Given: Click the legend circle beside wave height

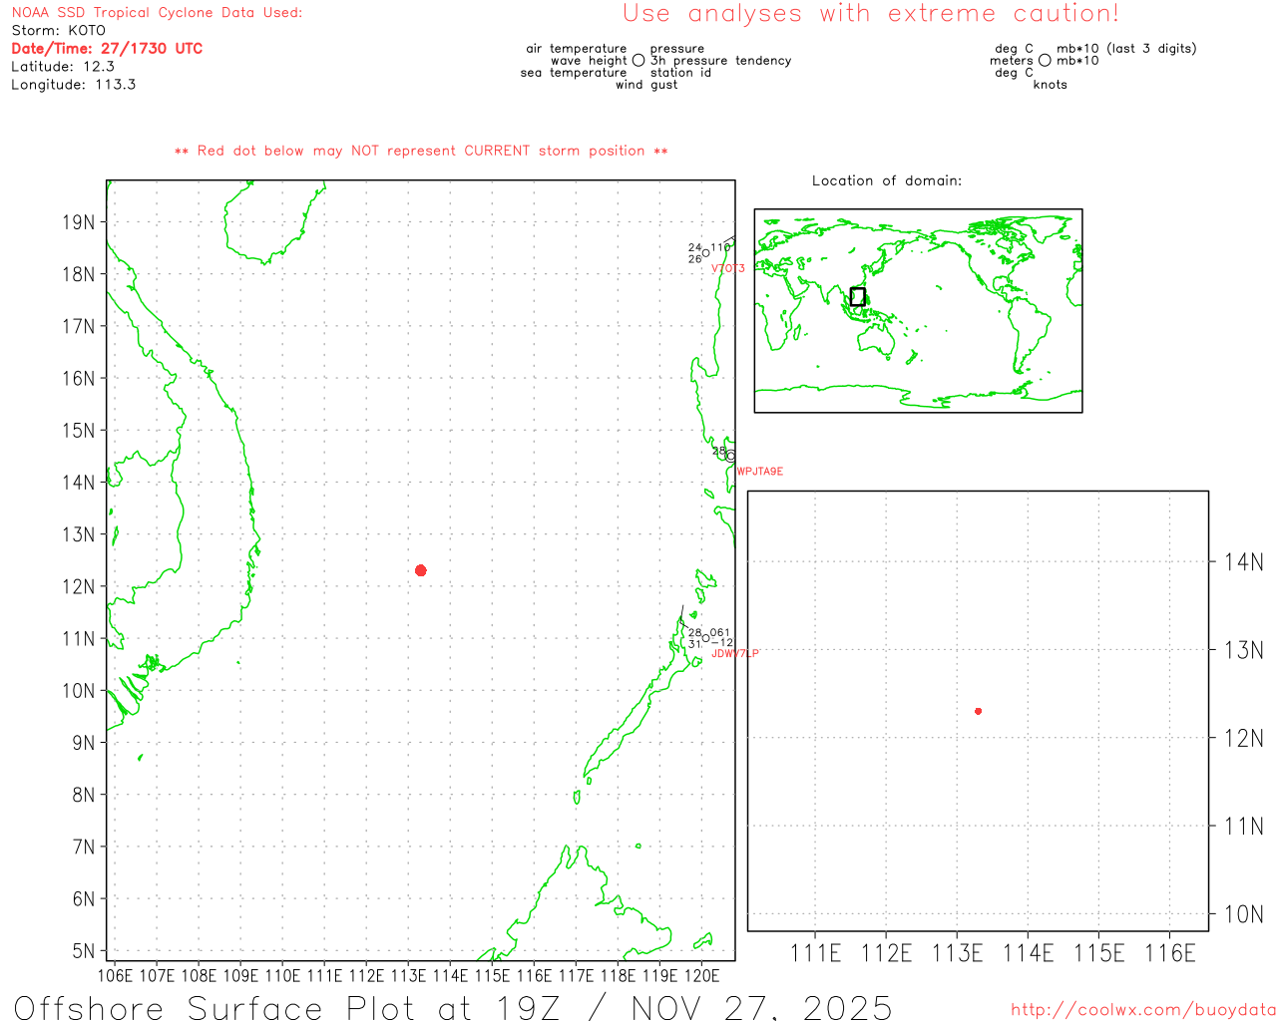Looking at the screenshot, I should (638, 61).
